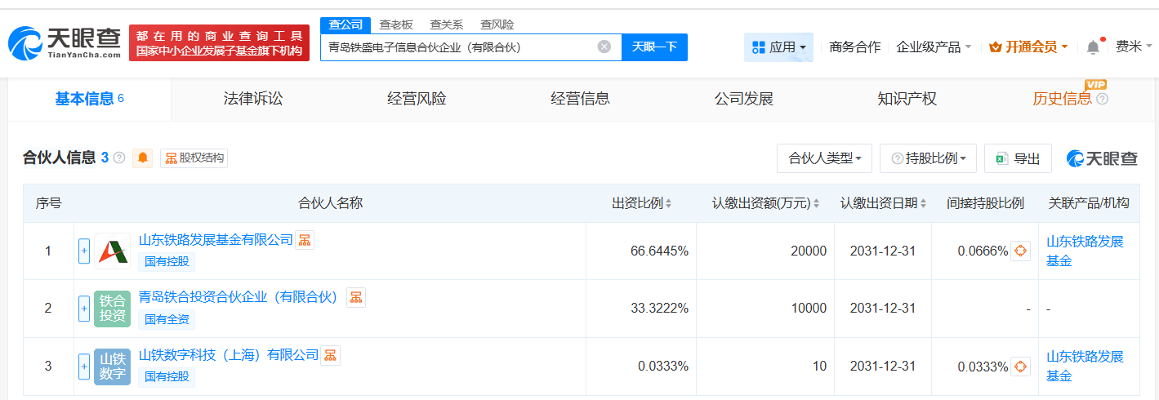Clear the search box with X icon
The width and height of the screenshot is (1159, 400).
(604, 47)
